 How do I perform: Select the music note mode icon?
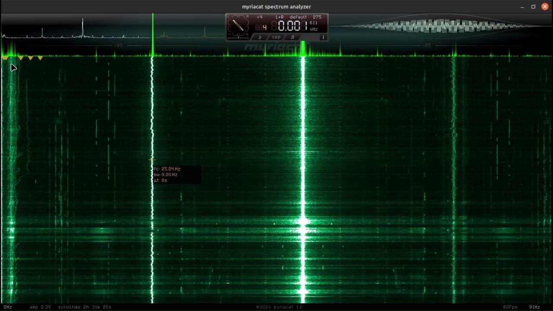point(292,37)
